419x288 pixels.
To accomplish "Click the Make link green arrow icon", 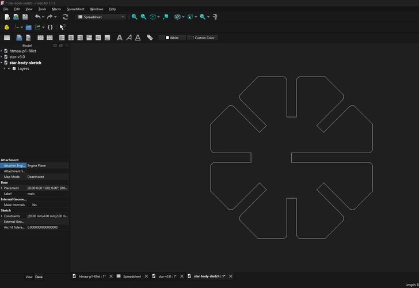I will pos(37,27).
